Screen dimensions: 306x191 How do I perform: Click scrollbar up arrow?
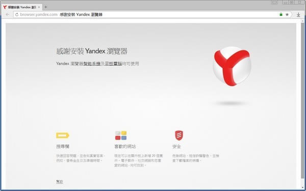(302, 21)
